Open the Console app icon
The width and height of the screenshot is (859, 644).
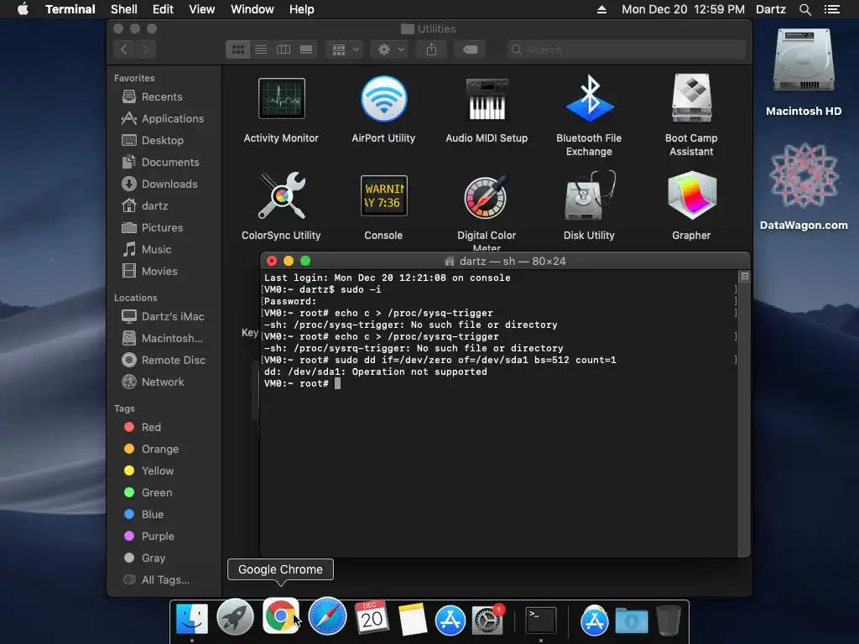coord(383,195)
